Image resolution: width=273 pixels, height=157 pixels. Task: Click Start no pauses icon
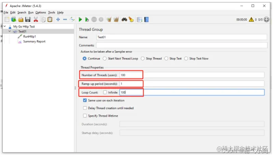[87, 19]
